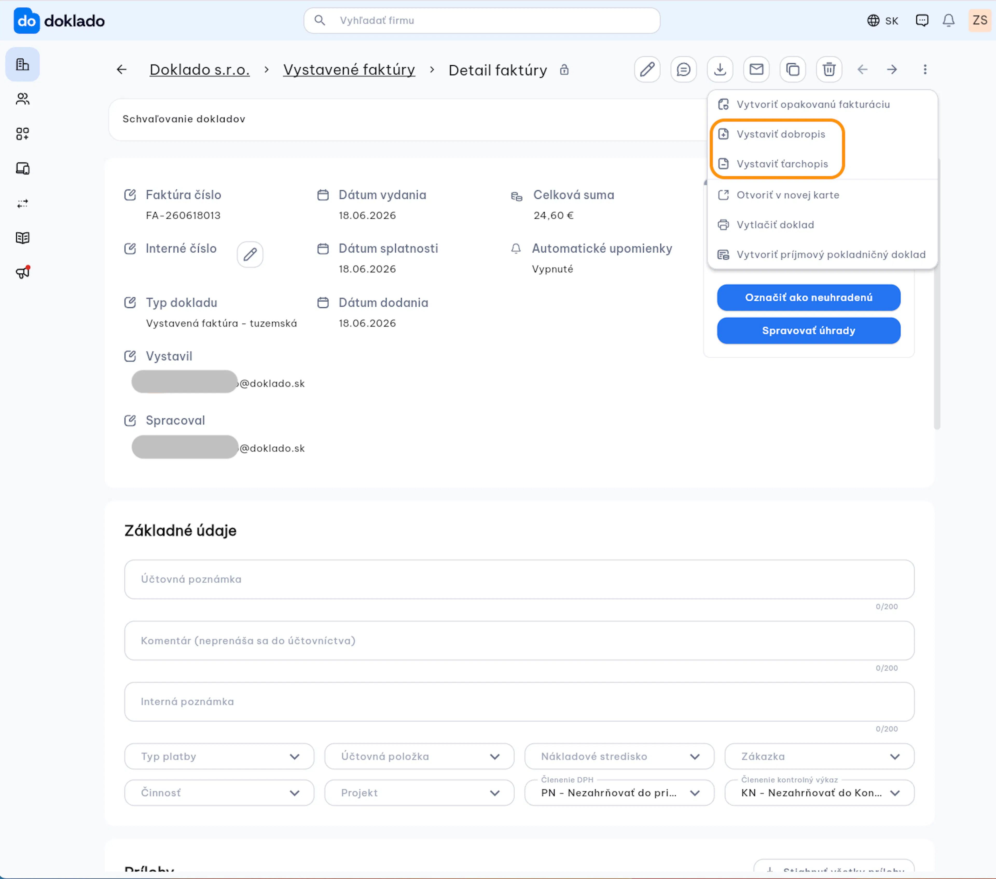This screenshot has height=879, width=996.
Task: Open Vystavené faktúry breadcrumb link
Action: click(x=349, y=70)
